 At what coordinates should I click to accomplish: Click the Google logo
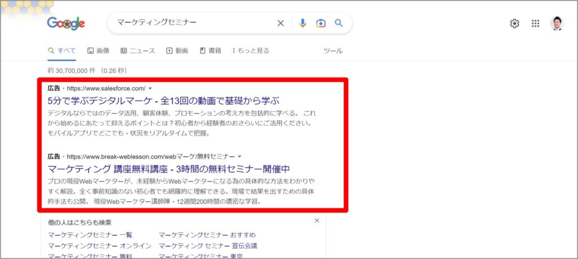pos(66,24)
